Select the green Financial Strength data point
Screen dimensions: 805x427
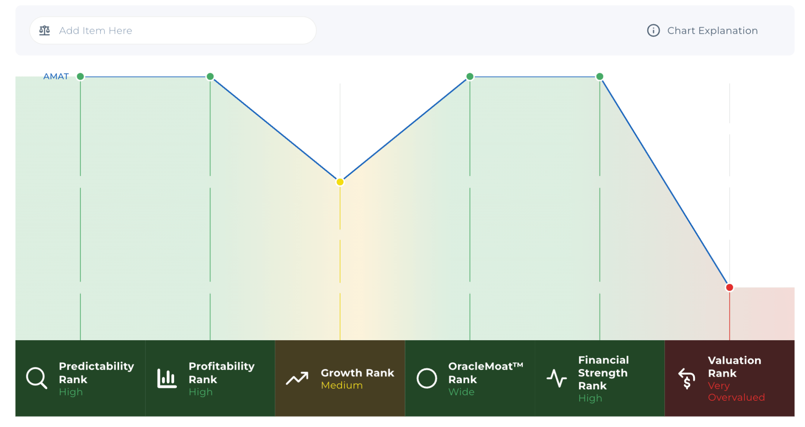pos(600,76)
